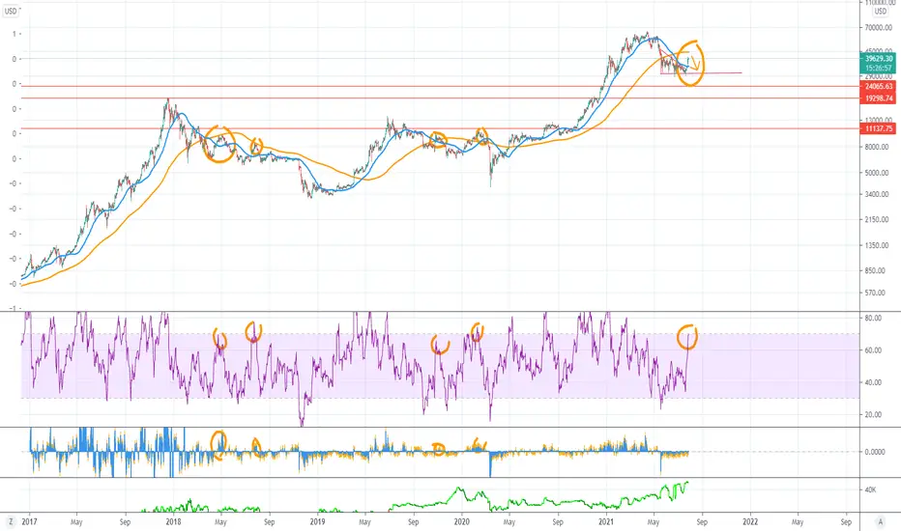This screenshot has height=531, width=901.
Task: Click the 2022 time axis label
Action: [750, 521]
